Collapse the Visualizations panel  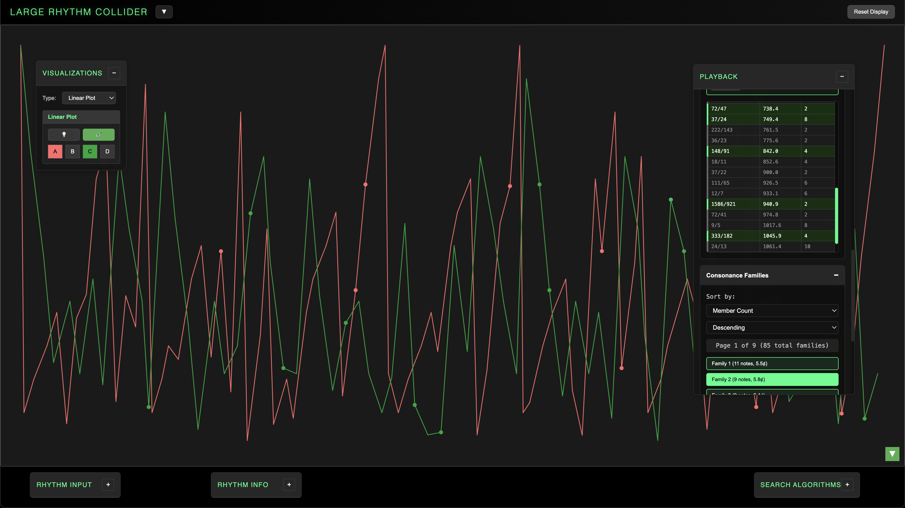(114, 73)
